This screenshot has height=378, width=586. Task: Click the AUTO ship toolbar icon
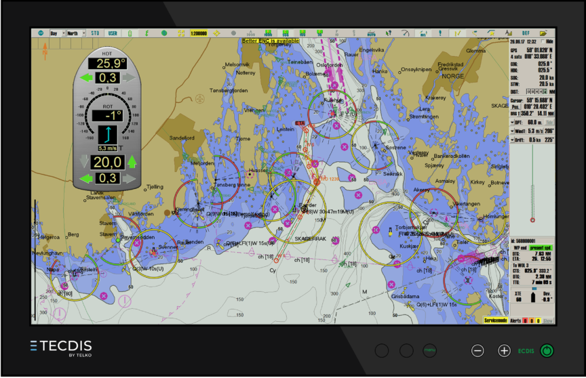(x=371, y=33)
